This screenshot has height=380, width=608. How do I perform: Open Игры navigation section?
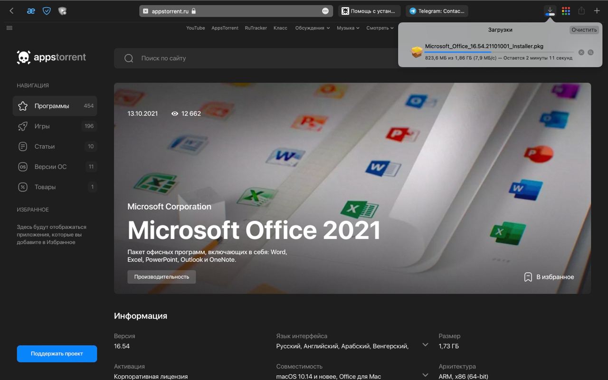click(55, 126)
